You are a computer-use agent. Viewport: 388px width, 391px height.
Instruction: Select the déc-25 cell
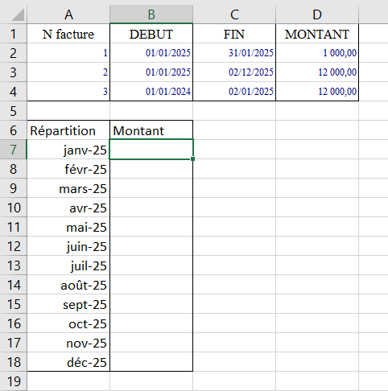[x=68, y=362]
